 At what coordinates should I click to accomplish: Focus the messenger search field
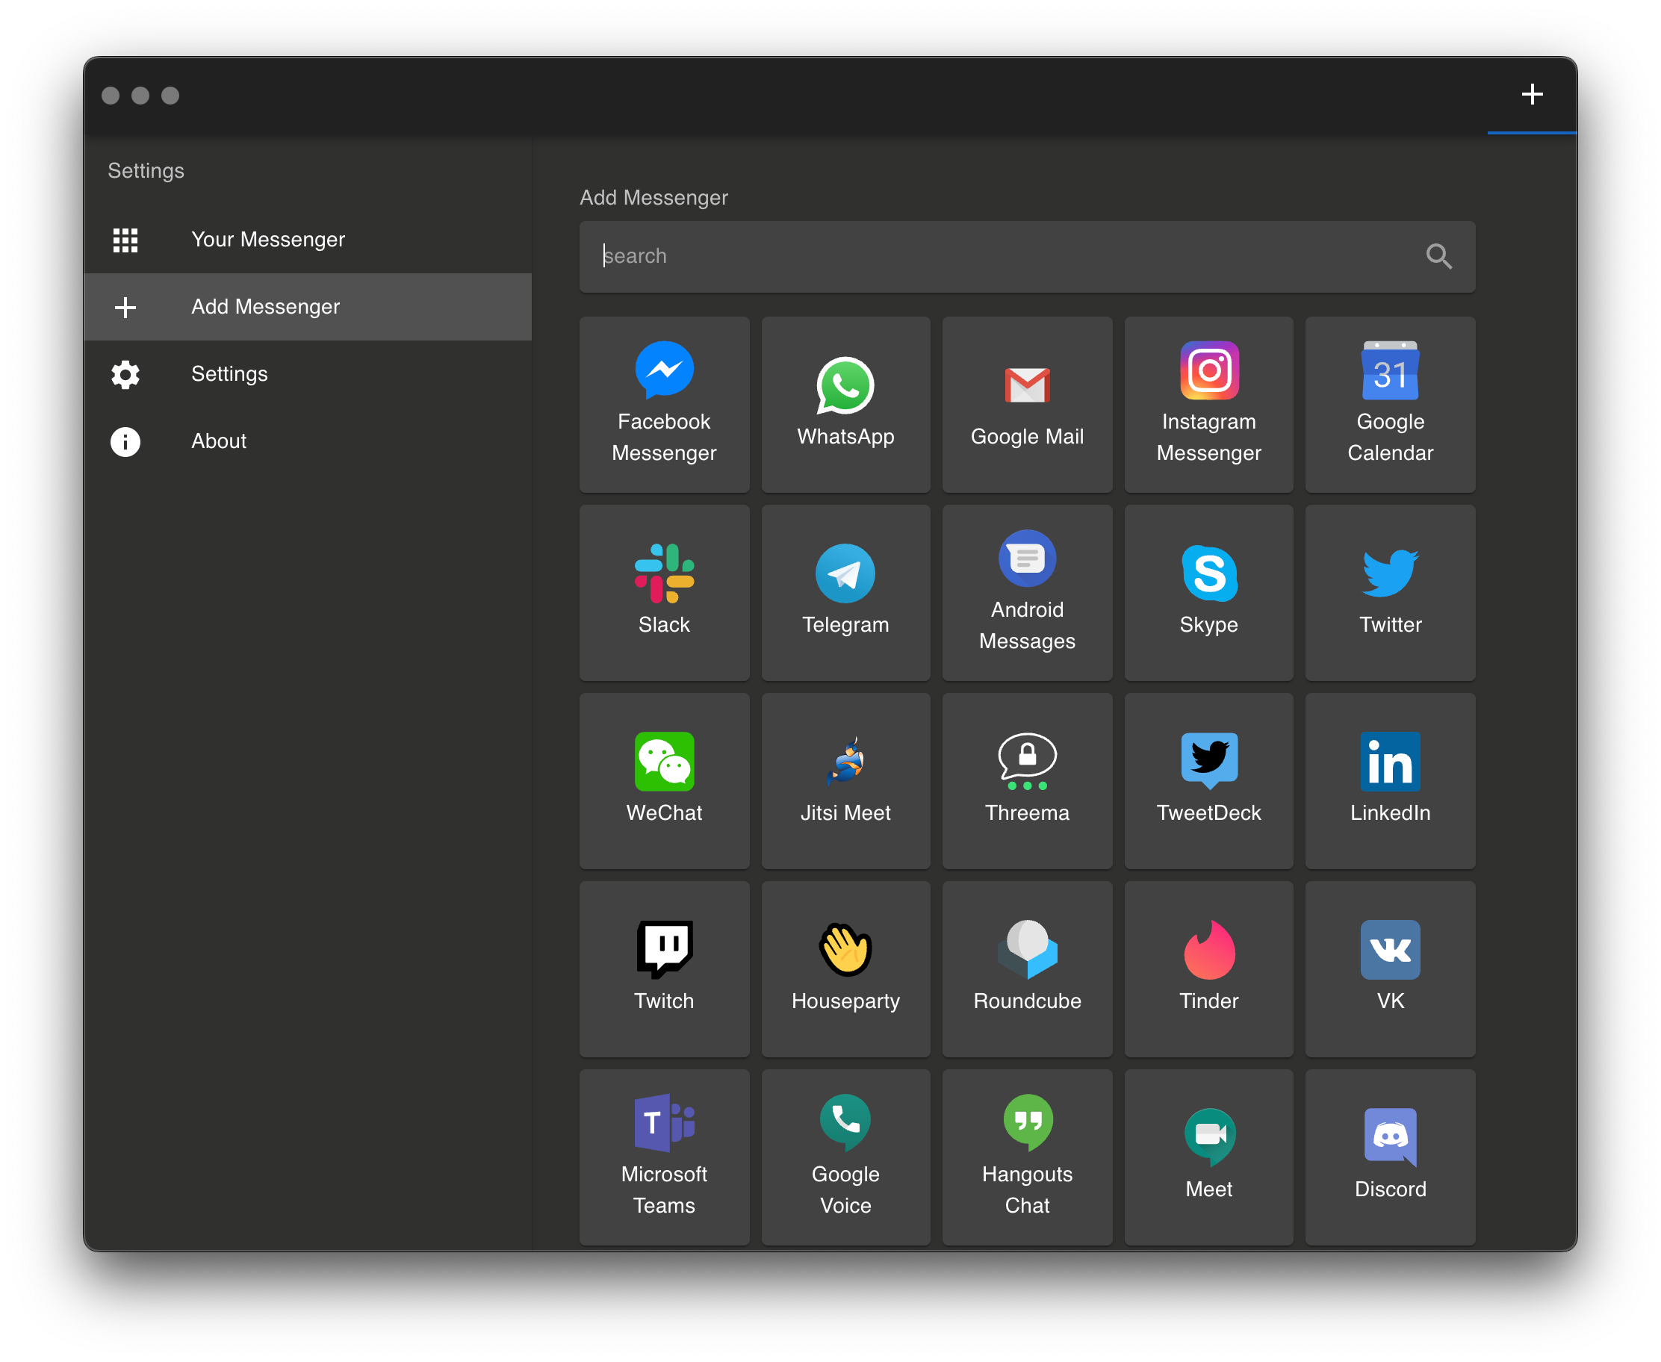[x=1027, y=257]
